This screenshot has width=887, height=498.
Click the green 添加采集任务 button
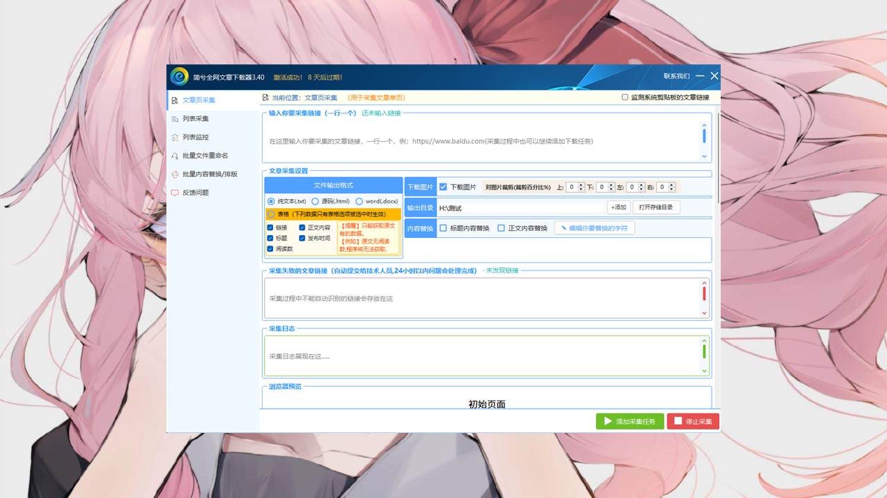(x=630, y=421)
